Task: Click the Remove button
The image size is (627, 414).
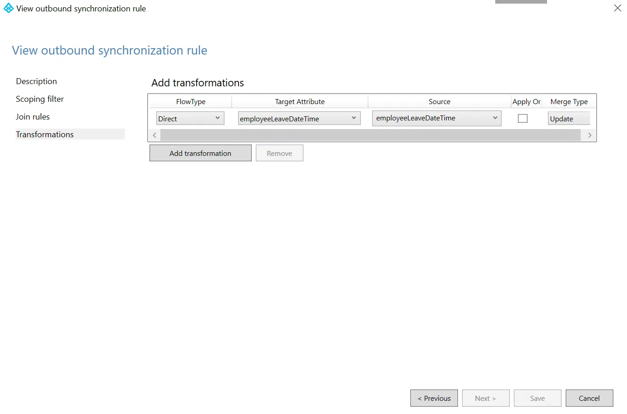Action: [x=279, y=153]
